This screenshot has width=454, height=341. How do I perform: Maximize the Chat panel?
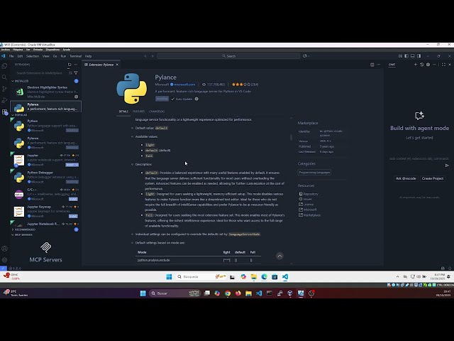(x=443, y=65)
